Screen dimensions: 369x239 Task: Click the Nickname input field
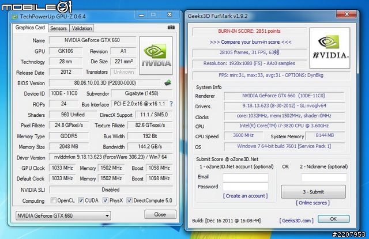click(x=324, y=177)
